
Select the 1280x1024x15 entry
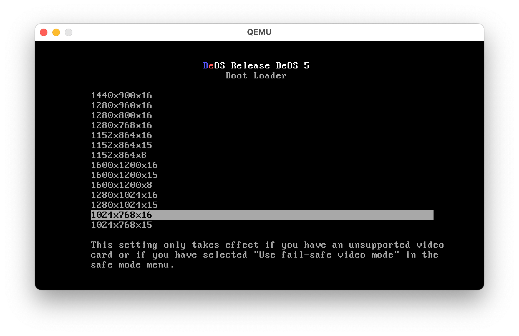(124, 205)
